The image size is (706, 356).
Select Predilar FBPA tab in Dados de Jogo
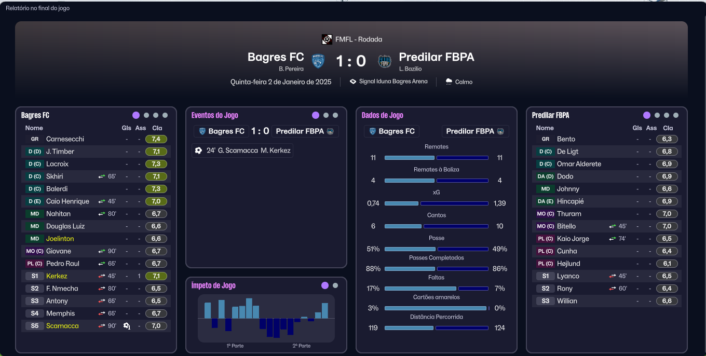pos(475,131)
